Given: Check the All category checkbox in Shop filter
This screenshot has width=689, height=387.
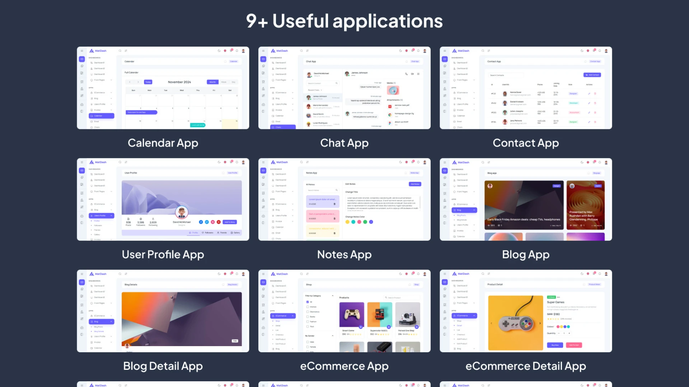Looking at the screenshot, I should pyautogui.click(x=308, y=302).
